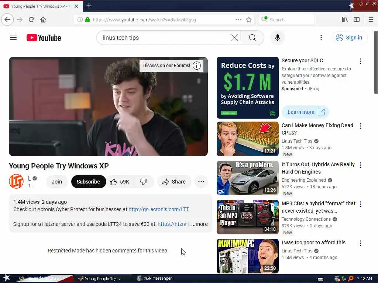
Task: Open the browser Library icon
Action: pos(345,20)
